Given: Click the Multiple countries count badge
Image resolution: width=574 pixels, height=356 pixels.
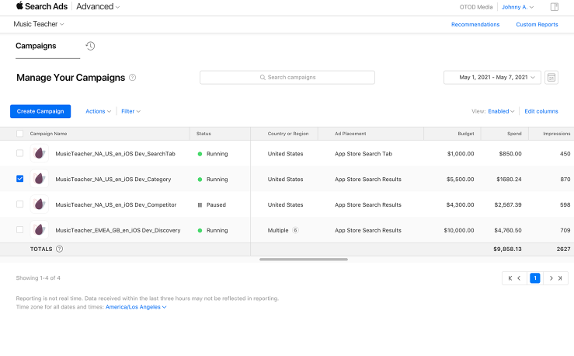Looking at the screenshot, I should pyautogui.click(x=295, y=230).
